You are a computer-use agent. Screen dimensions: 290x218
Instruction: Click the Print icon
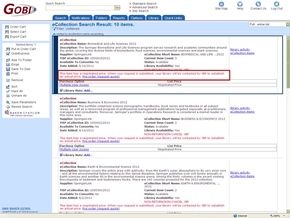8,74
